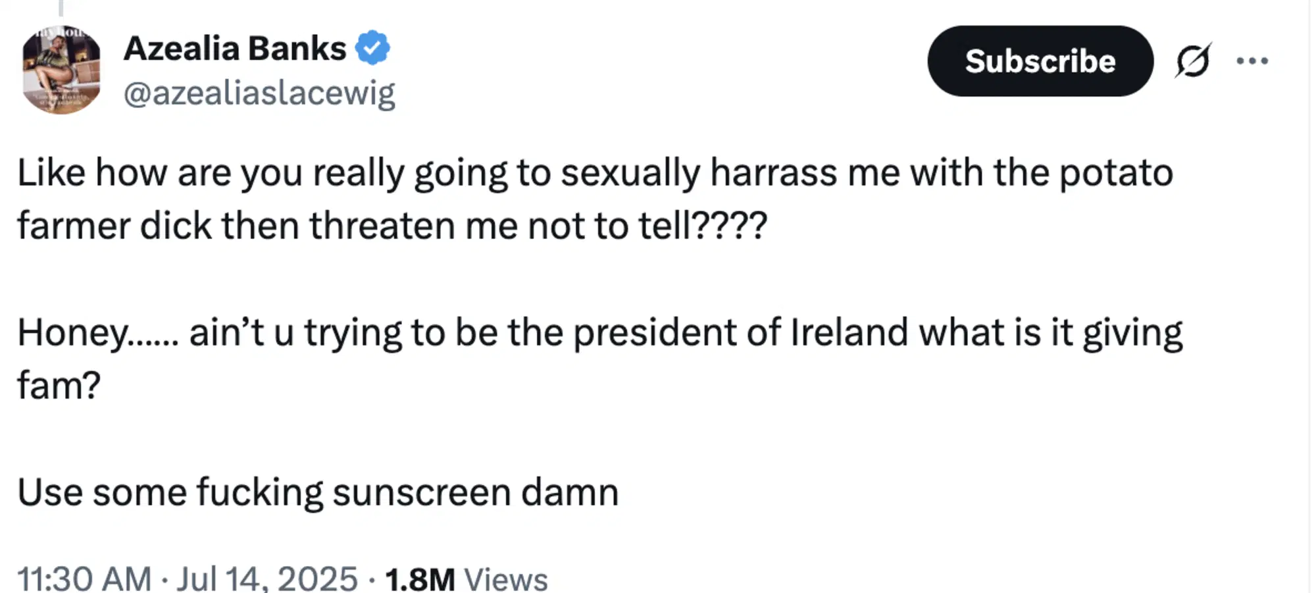Click the blue verified checkmark badge

(x=372, y=48)
